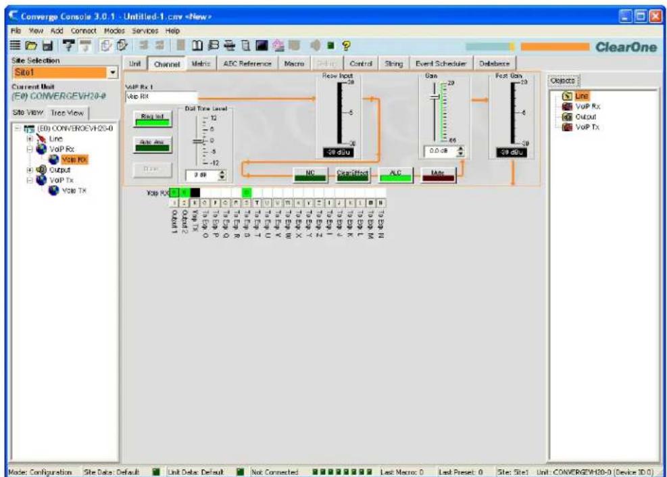The width and height of the screenshot is (667, 477).
Task: Click the green Site Data status indicator
Action: pos(156,472)
